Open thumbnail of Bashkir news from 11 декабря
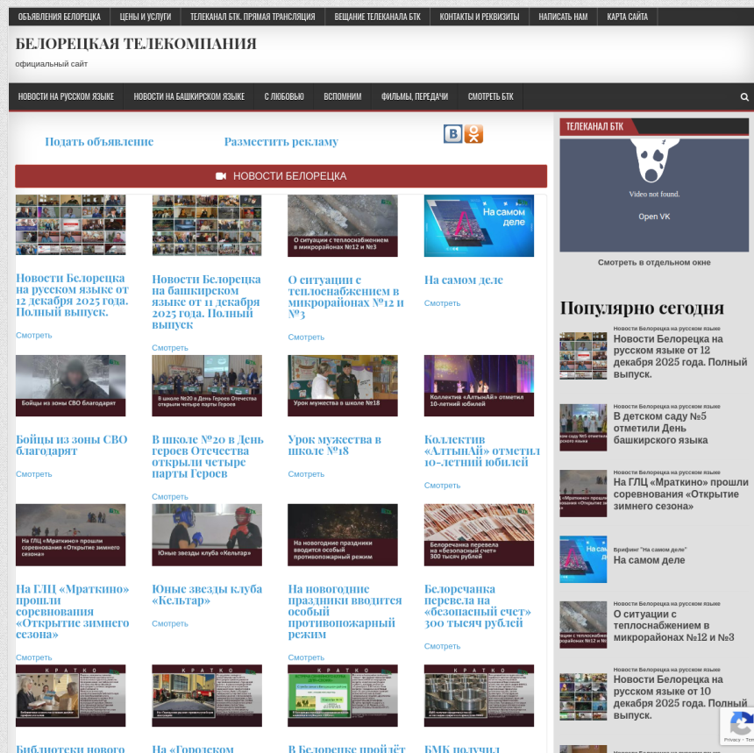 coord(207,225)
